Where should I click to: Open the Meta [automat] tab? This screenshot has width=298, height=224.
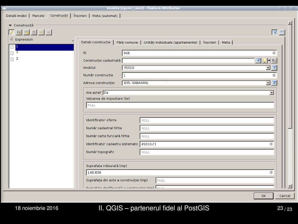105,16
